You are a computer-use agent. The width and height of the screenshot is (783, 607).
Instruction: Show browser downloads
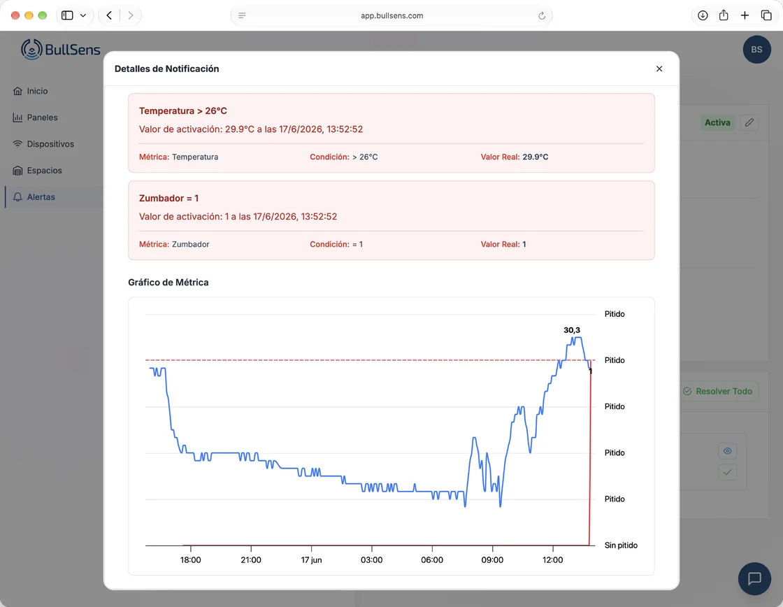(x=703, y=15)
